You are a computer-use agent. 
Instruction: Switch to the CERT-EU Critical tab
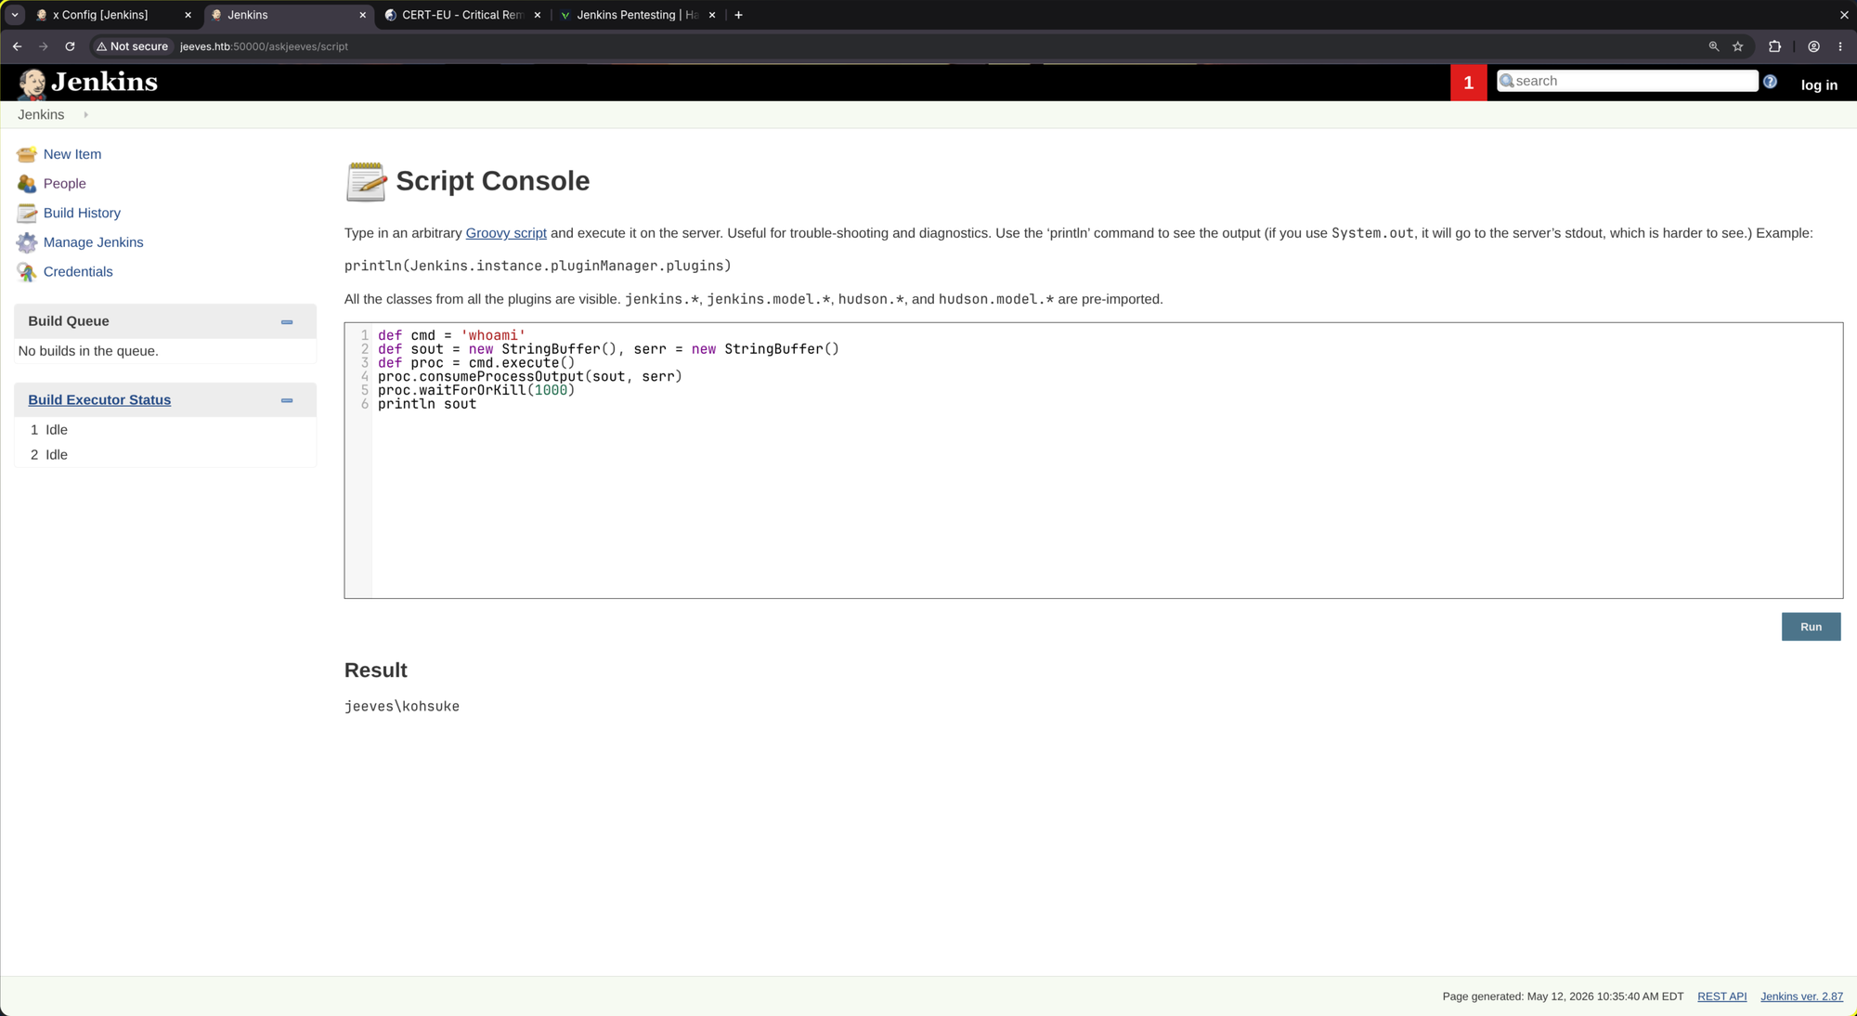point(461,15)
